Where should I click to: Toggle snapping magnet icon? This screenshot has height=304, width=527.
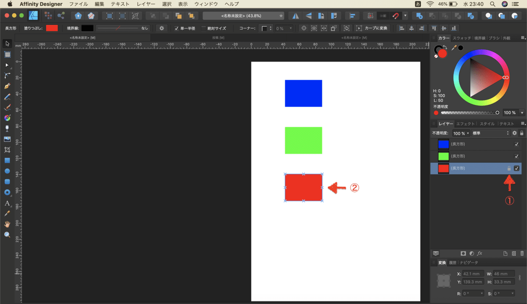[396, 15]
